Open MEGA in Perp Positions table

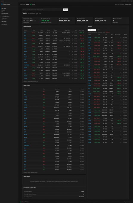[25, 76]
